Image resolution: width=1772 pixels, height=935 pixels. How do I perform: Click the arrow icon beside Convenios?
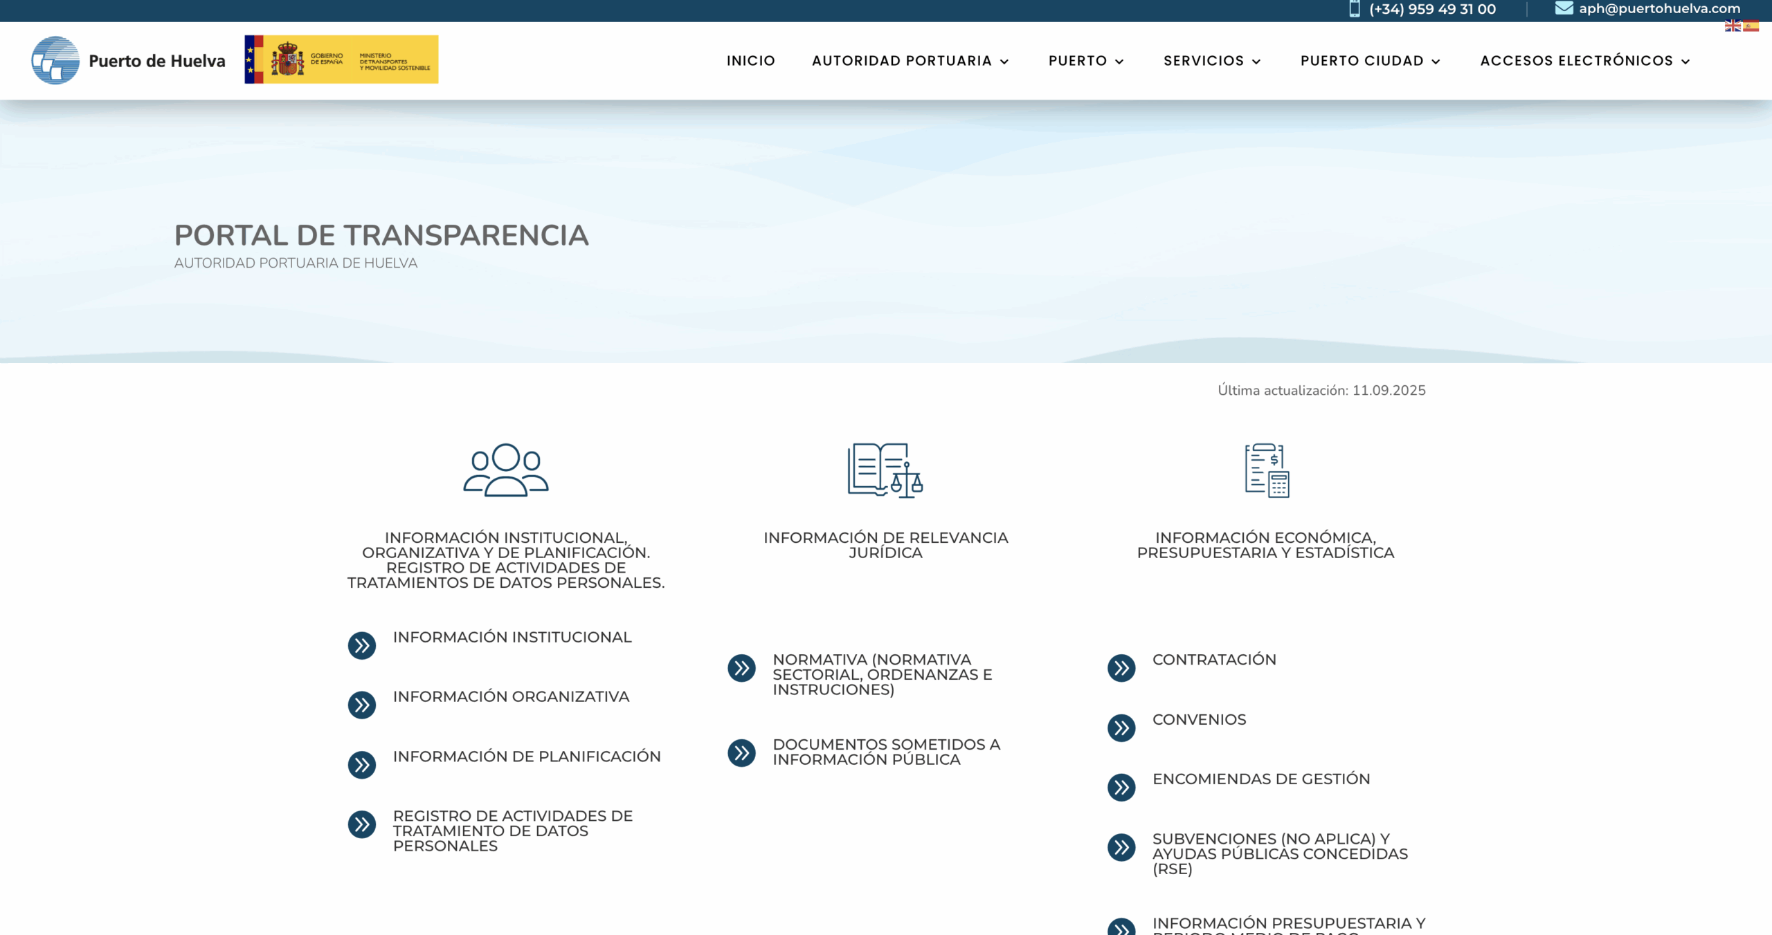pos(1121,728)
